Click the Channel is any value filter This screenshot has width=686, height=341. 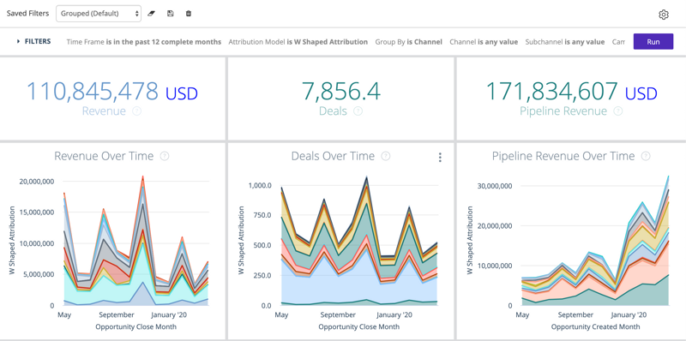click(x=484, y=42)
